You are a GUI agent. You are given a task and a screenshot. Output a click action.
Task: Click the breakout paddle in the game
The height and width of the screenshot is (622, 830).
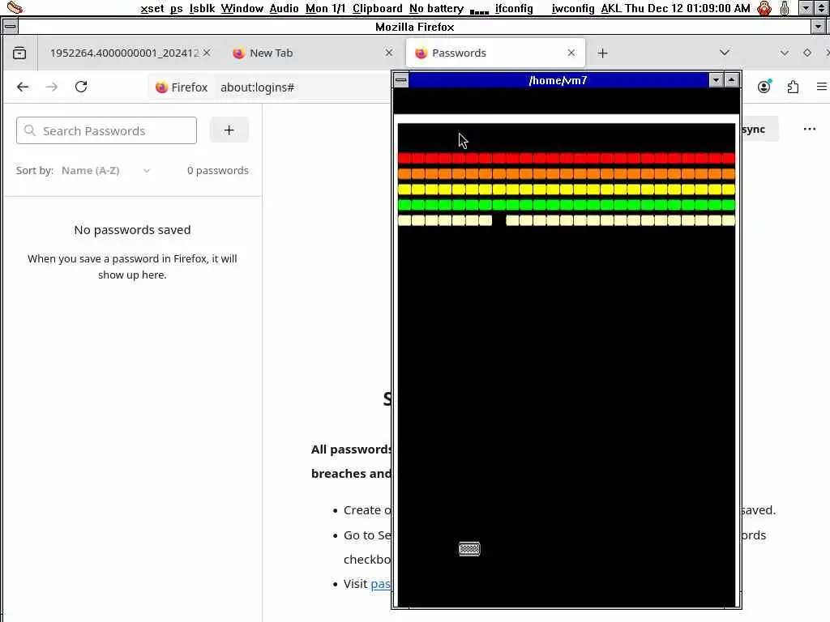click(x=469, y=549)
